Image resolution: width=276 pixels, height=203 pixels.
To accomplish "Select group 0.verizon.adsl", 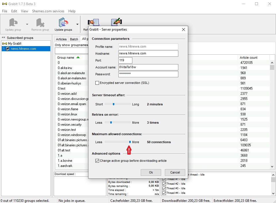I will click(x=67, y=94).
